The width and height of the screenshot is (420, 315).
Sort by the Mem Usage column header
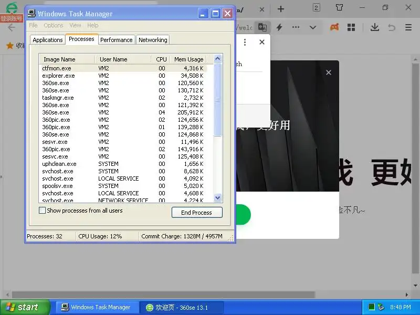tap(188, 59)
